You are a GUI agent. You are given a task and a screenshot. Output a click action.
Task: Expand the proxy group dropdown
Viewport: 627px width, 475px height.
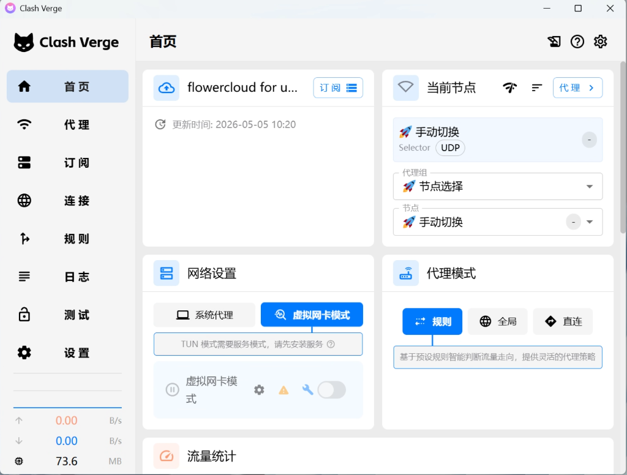pos(497,186)
